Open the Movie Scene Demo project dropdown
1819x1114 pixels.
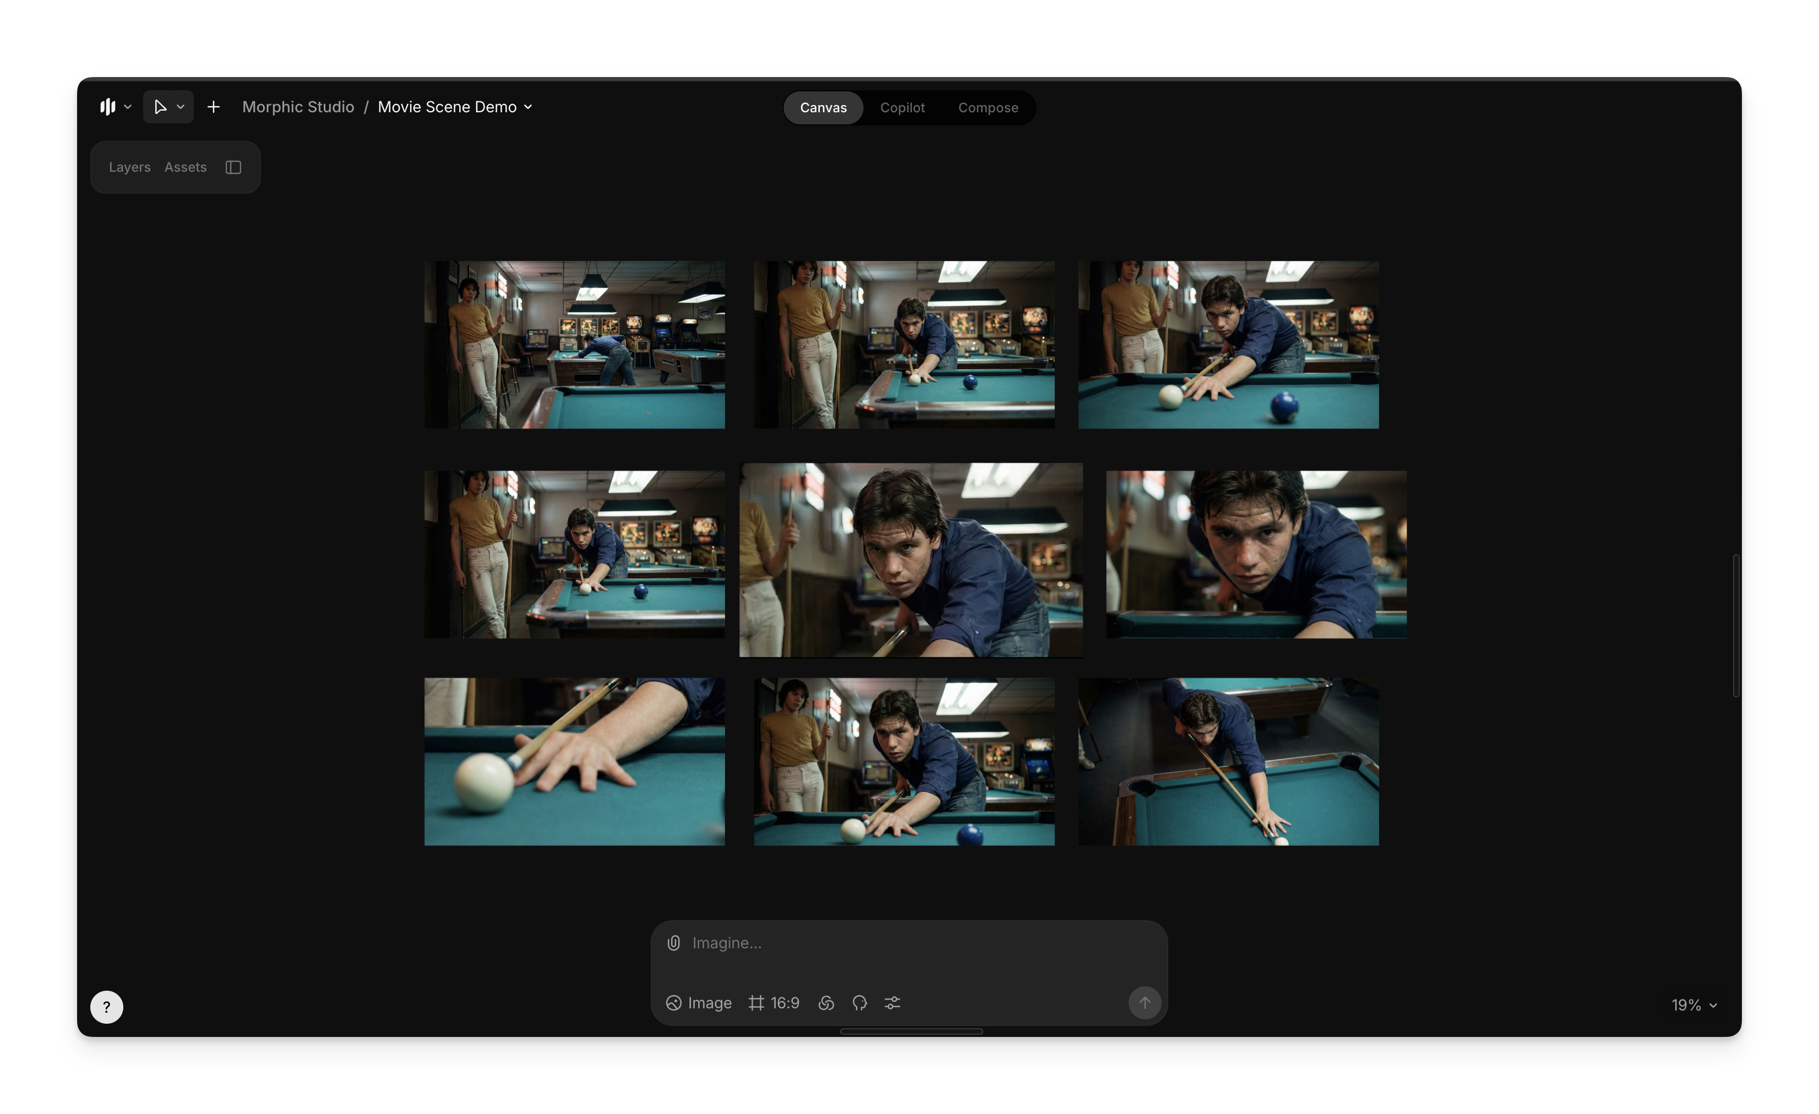tap(455, 107)
